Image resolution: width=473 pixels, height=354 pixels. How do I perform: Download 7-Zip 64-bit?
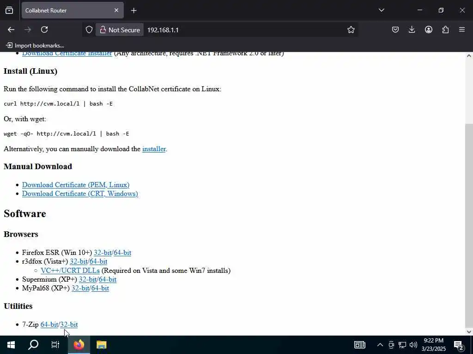click(x=49, y=324)
